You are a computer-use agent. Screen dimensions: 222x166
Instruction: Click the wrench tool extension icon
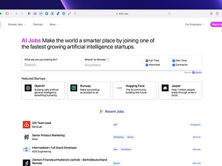point(69,13)
